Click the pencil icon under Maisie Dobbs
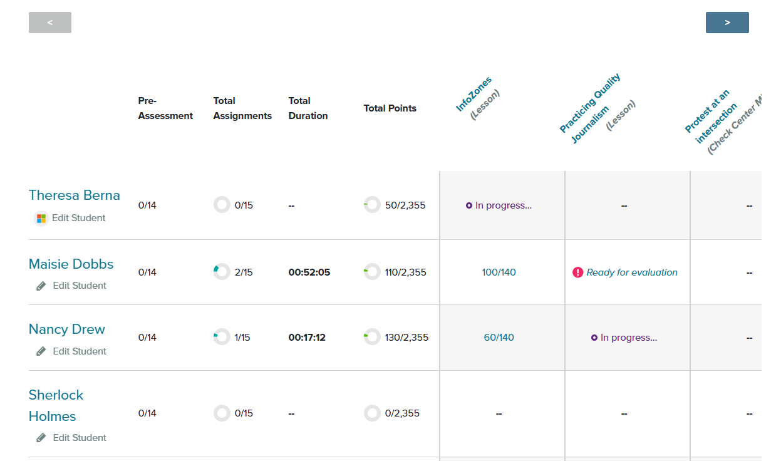The height and width of the screenshot is (461, 776). tap(41, 286)
